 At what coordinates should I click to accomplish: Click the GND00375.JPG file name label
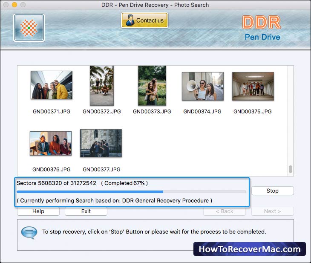coord(253,112)
